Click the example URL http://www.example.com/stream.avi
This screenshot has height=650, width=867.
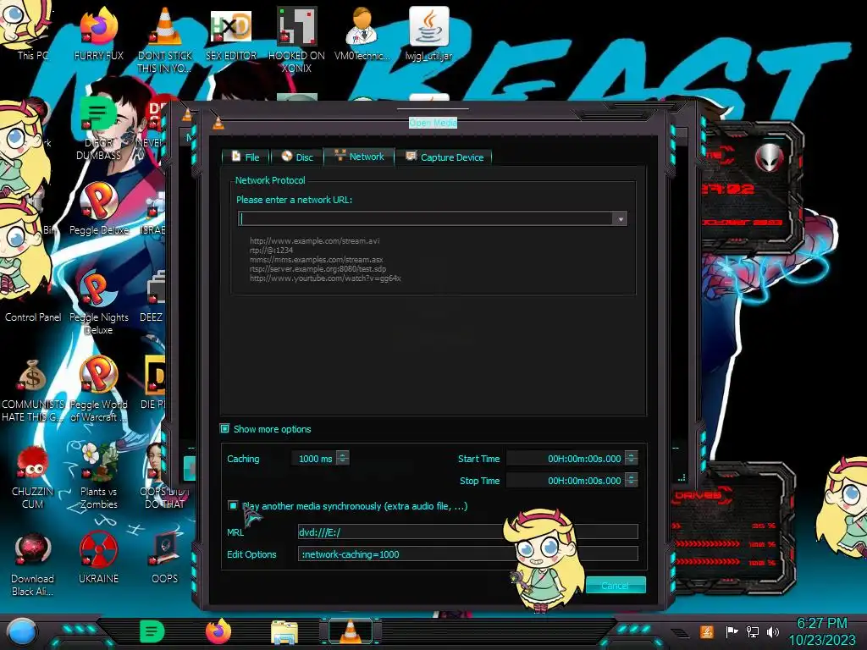[315, 240]
